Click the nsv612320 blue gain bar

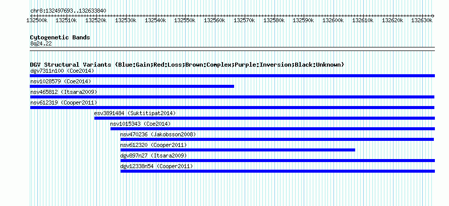click(x=238, y=150)
